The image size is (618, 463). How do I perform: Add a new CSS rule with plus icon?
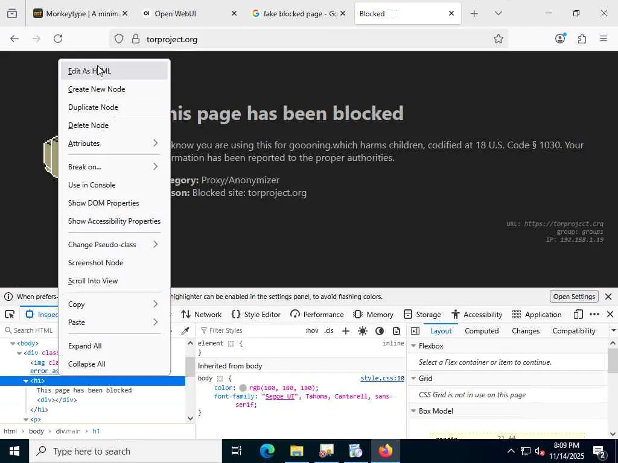point(346,331)
